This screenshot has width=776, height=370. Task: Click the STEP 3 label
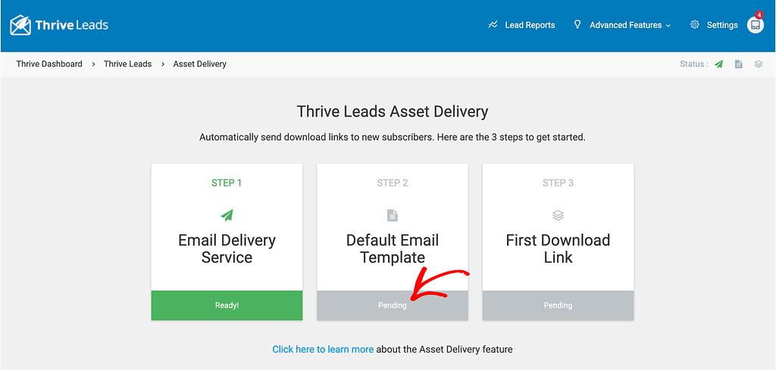(x=558, y=183)
